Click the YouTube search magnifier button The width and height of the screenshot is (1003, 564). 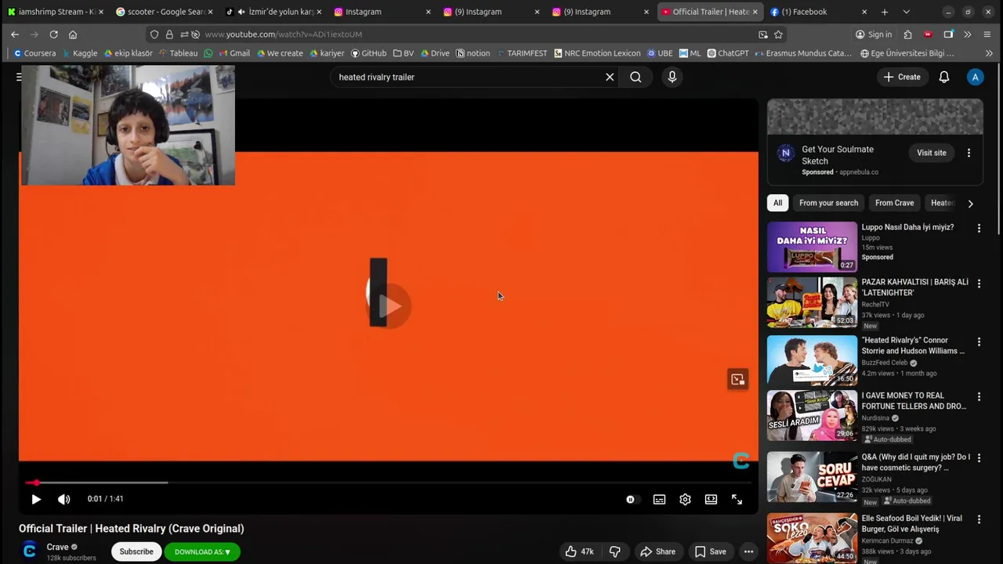click(x=635, y=77)
